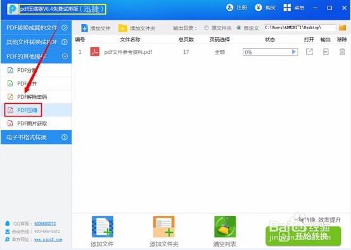
Task: Click the 添加文件 label under bottom icon
Action: tap(102, 244)
